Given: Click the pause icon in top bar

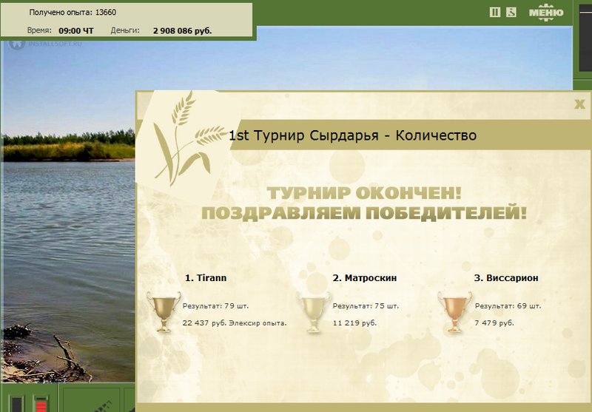Looking at the screenshot, I should 494,13.
